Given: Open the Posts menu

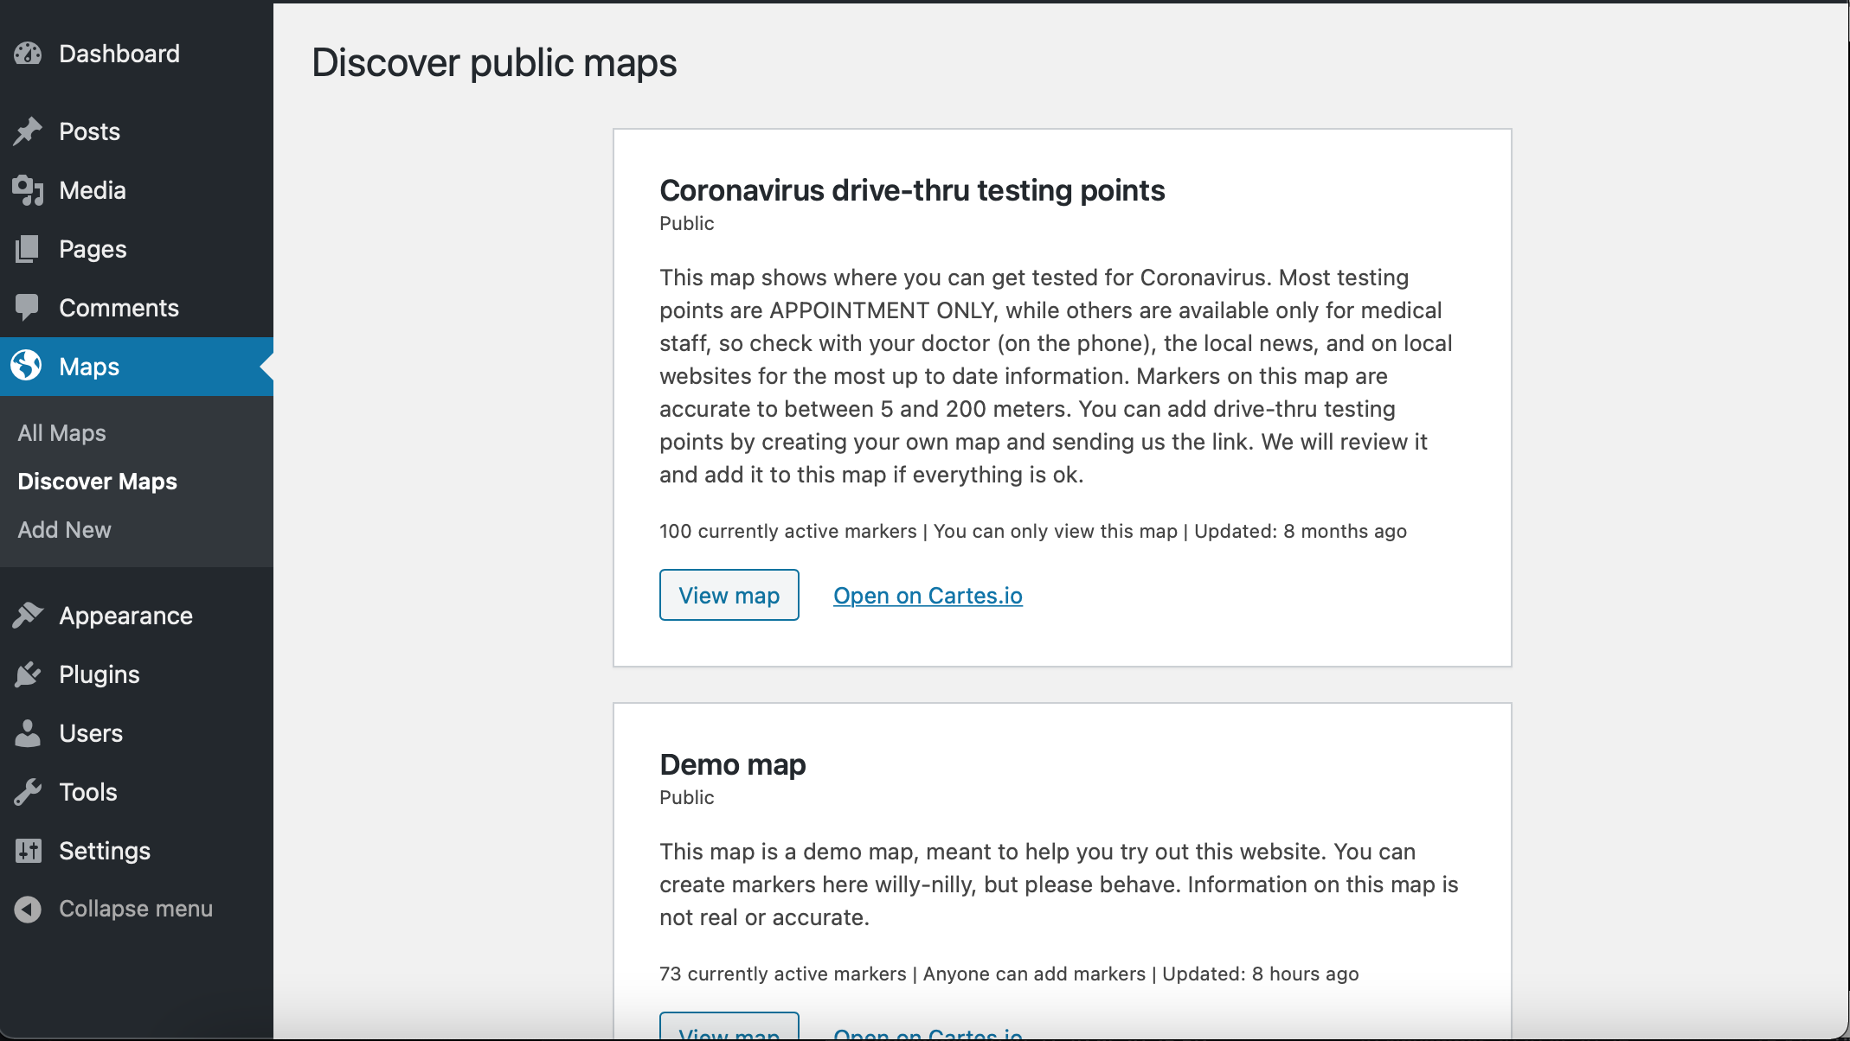Looking at the screenshot, I should click(x=90, y=131).
